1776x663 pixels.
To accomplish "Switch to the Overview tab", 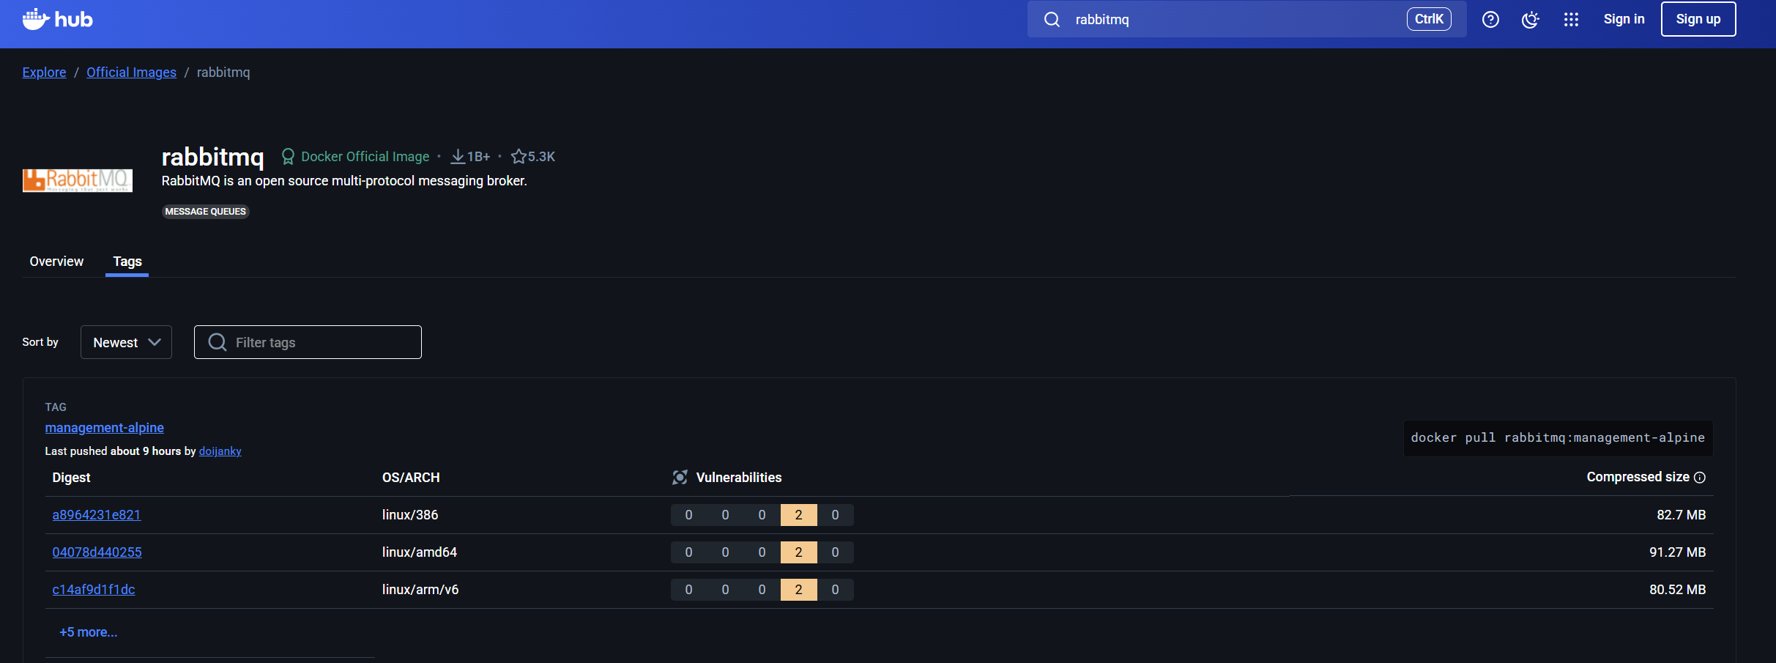I will (56, 262).
